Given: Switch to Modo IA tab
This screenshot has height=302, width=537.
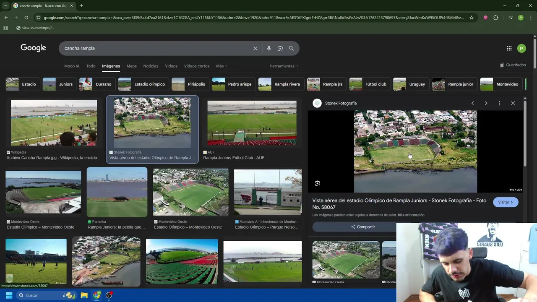Looking at the screenshot, I should 72,66.
